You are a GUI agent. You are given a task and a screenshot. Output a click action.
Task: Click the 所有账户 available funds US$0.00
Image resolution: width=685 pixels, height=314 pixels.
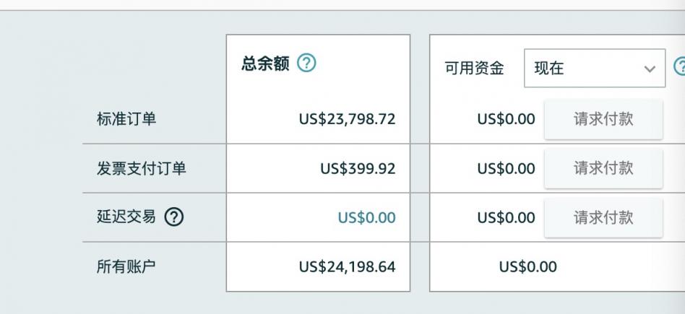tap(527, 266)
